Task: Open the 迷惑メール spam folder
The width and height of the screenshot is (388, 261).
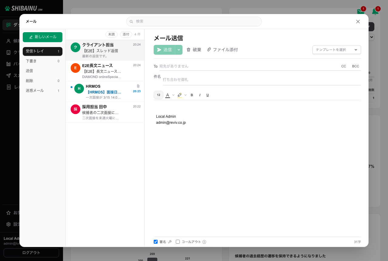Action: [42, 90]
